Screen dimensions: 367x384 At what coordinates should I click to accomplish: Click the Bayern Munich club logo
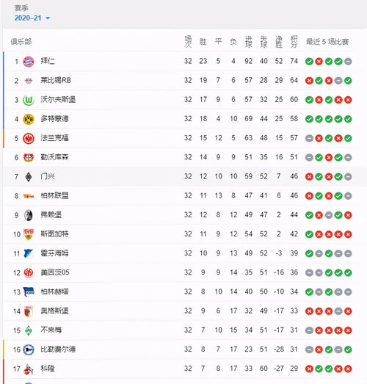pos(29,61)
